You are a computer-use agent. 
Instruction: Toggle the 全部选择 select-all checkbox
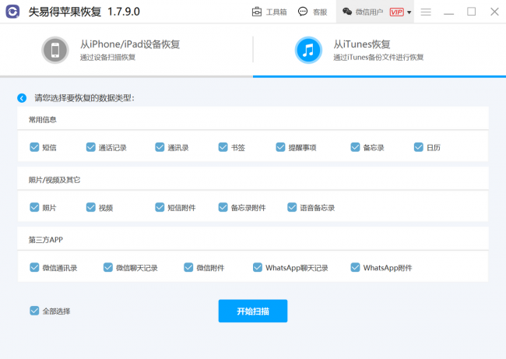click(x=34, y=311)
